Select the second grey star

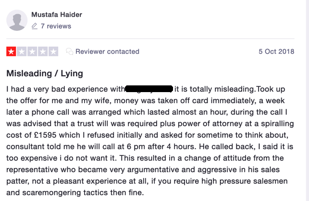(22, 51)
